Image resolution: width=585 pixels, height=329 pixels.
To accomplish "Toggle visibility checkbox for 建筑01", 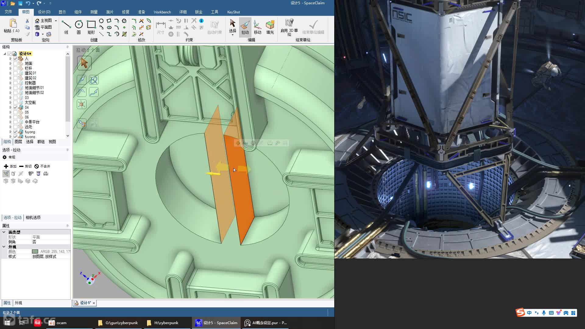I will tap(15, 73).
